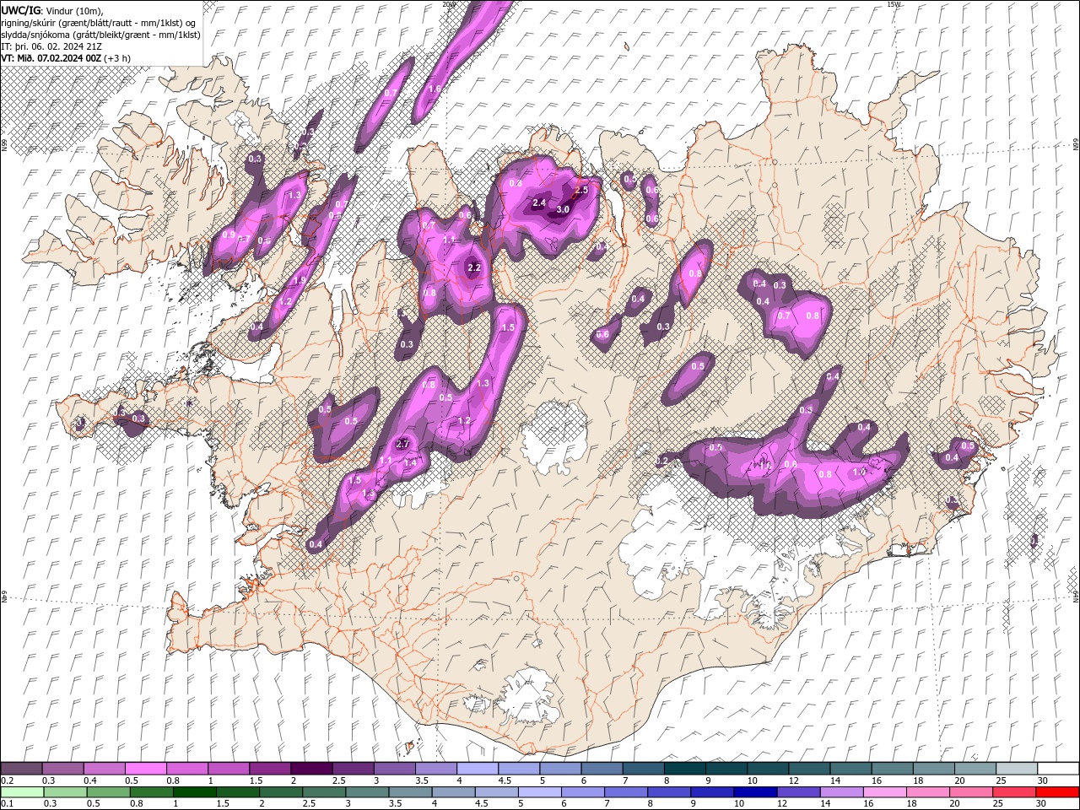Click the dark teal swatch labeled 8 in snow legend

point(683,769)
